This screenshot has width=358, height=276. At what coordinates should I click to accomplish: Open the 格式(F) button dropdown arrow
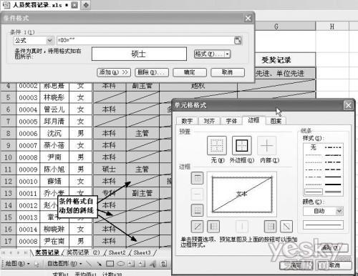click(227, 54)
